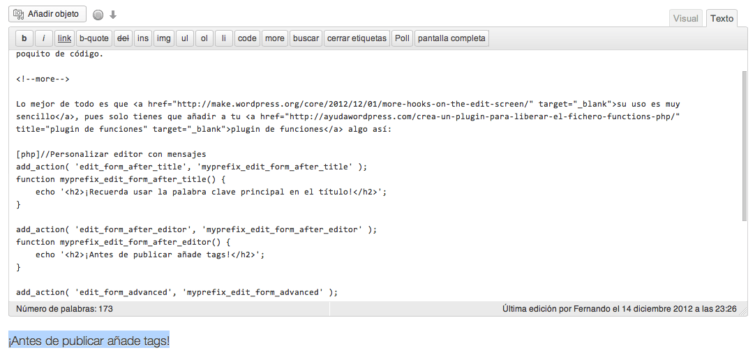Add an unordered list with ul button

tap(185, 38)
